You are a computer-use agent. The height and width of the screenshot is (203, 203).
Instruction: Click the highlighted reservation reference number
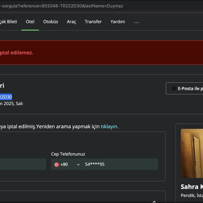point(6,97)
